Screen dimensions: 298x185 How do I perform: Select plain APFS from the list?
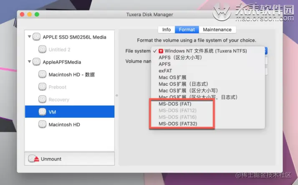click(x=208, y=64)
